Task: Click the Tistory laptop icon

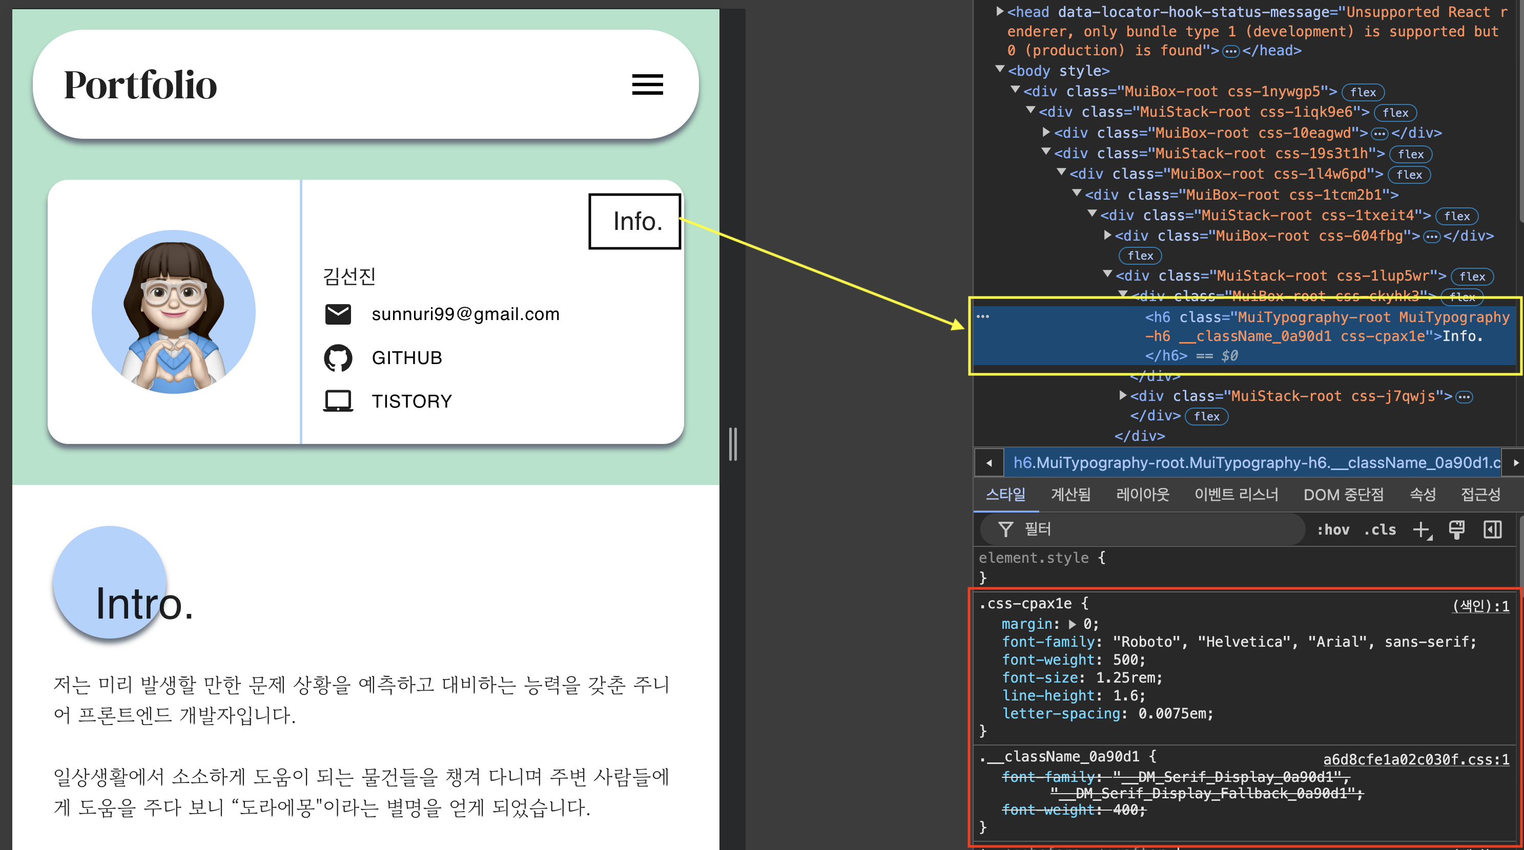Action: tap(338, 401)
